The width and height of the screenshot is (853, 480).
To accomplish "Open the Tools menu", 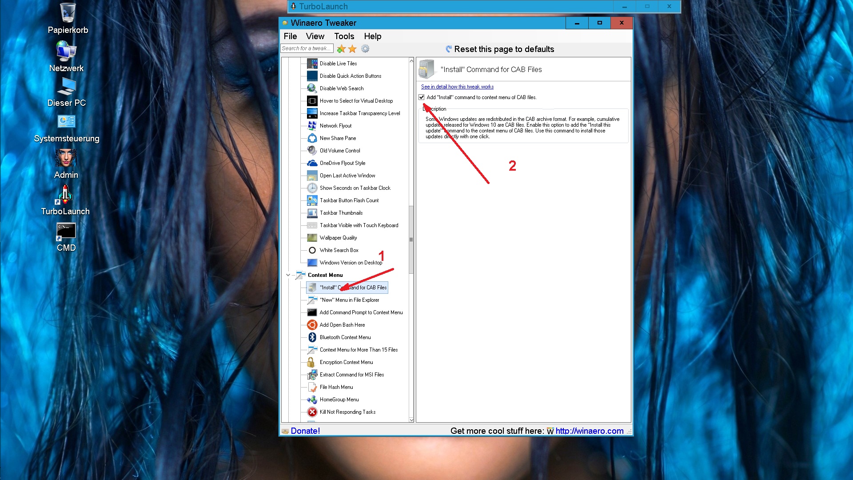I will pos(344,36).
